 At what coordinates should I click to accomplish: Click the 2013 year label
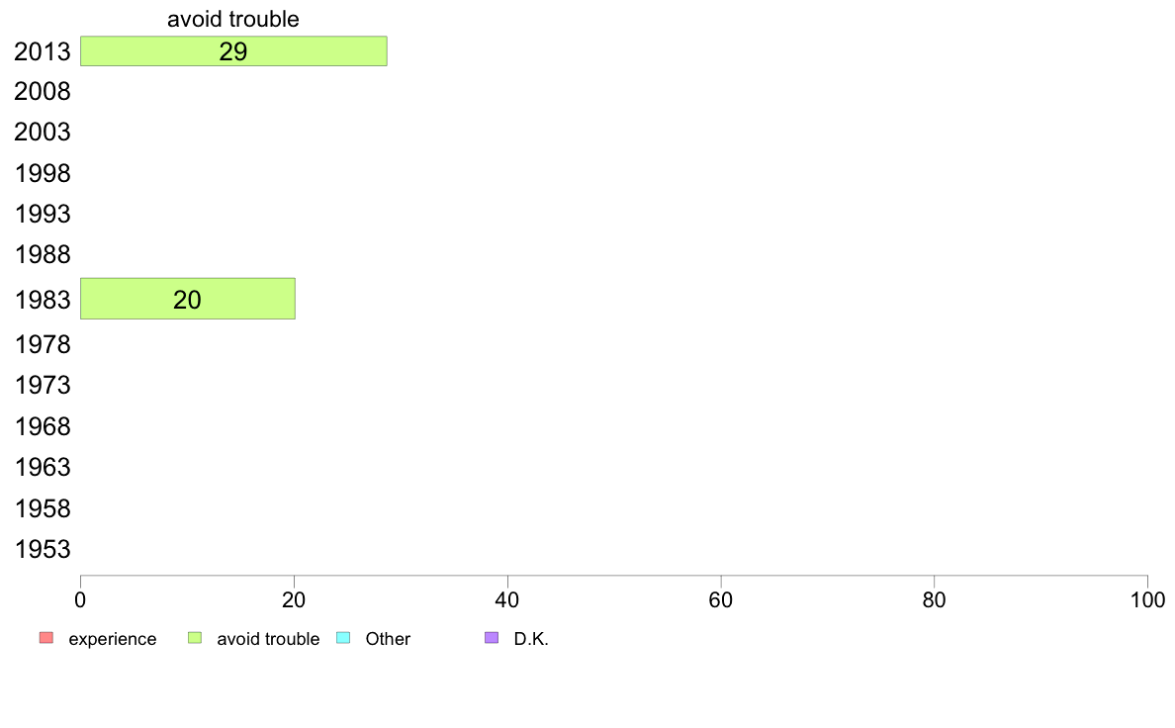tap(42, 51)
